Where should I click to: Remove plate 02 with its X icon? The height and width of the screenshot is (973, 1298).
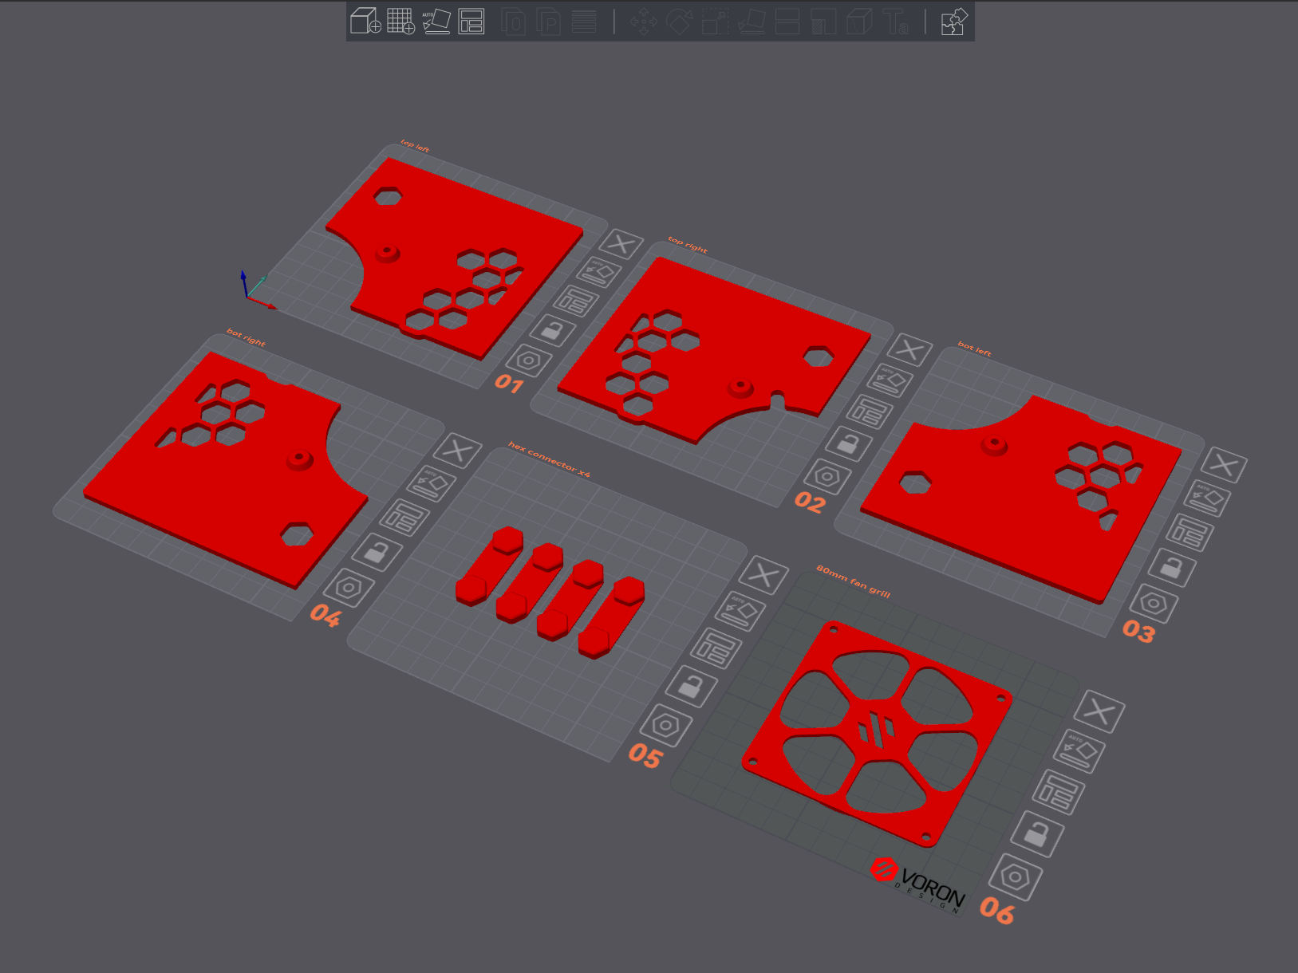point(909,350)
